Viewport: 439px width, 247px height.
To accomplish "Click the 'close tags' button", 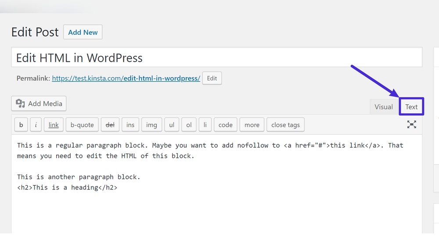I will (286, 125).
